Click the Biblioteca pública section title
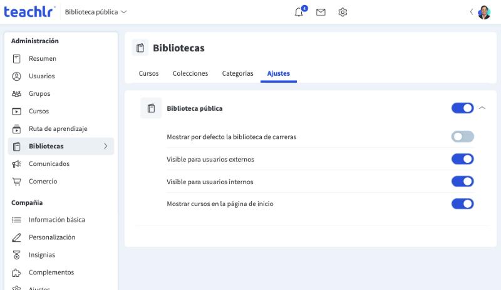The height and width of the screenshot is (290, 501). click(x=195, y=108)
